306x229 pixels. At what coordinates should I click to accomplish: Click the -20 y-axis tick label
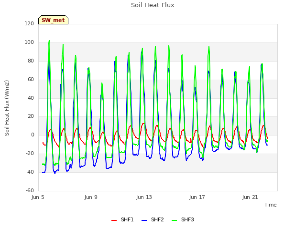pyautogui.click(x=30, y=154)
